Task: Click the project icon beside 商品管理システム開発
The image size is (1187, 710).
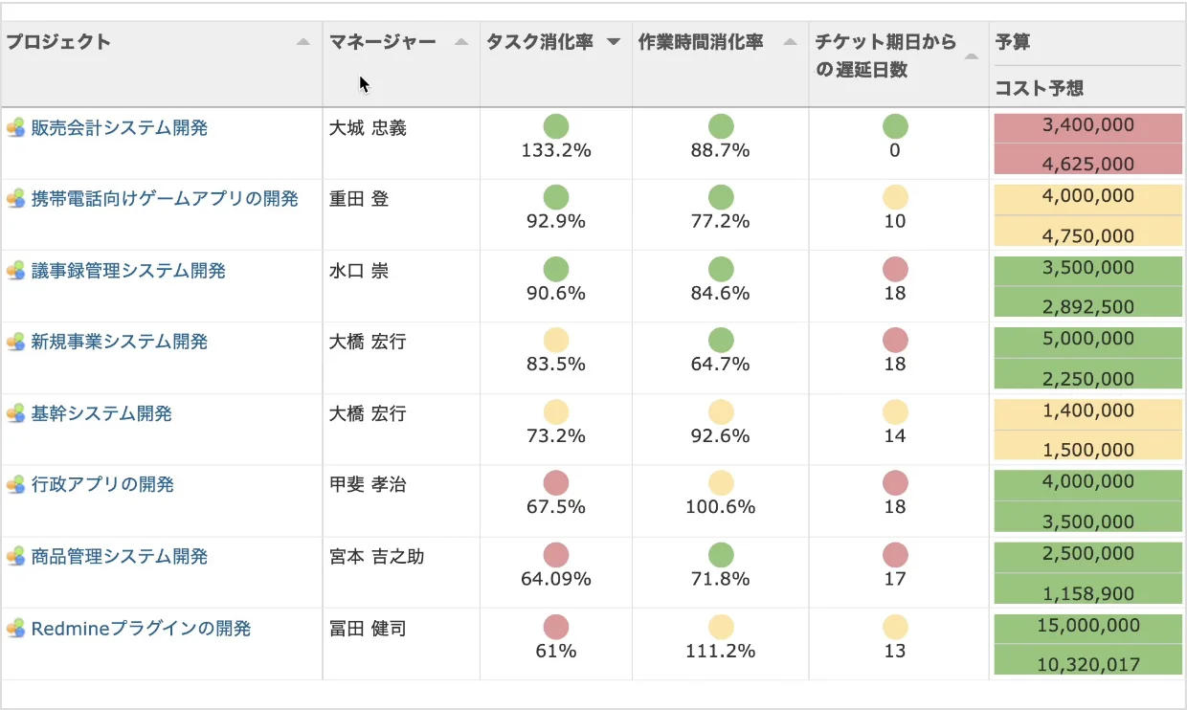Action: tap(14, 556)
